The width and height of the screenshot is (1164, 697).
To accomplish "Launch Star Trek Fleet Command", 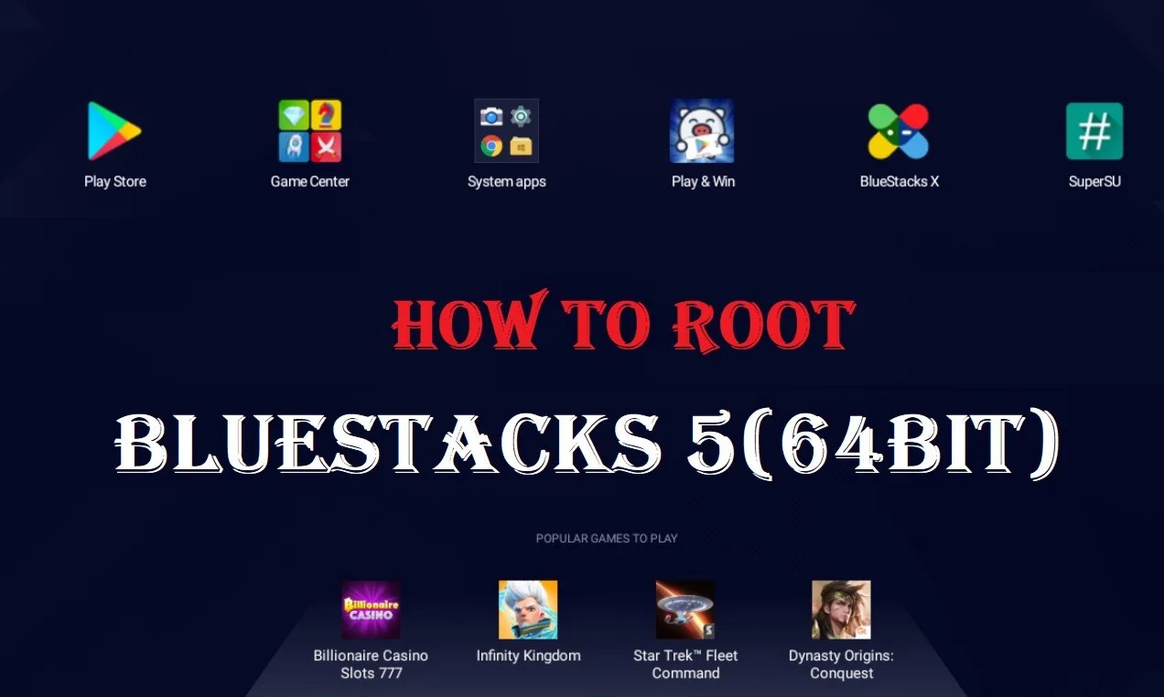I will 684,608.
